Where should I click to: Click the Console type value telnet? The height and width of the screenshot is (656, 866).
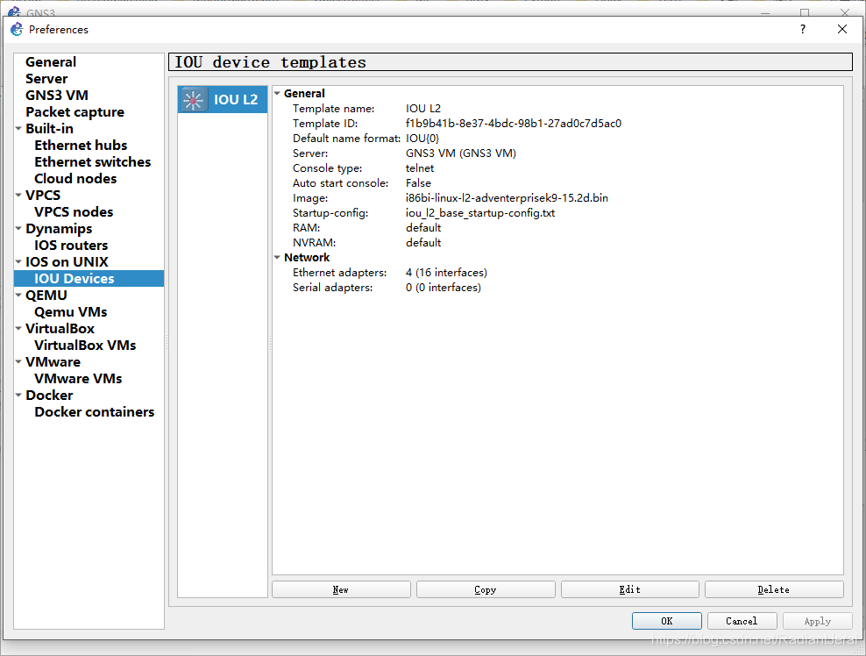tap(420, 168)
